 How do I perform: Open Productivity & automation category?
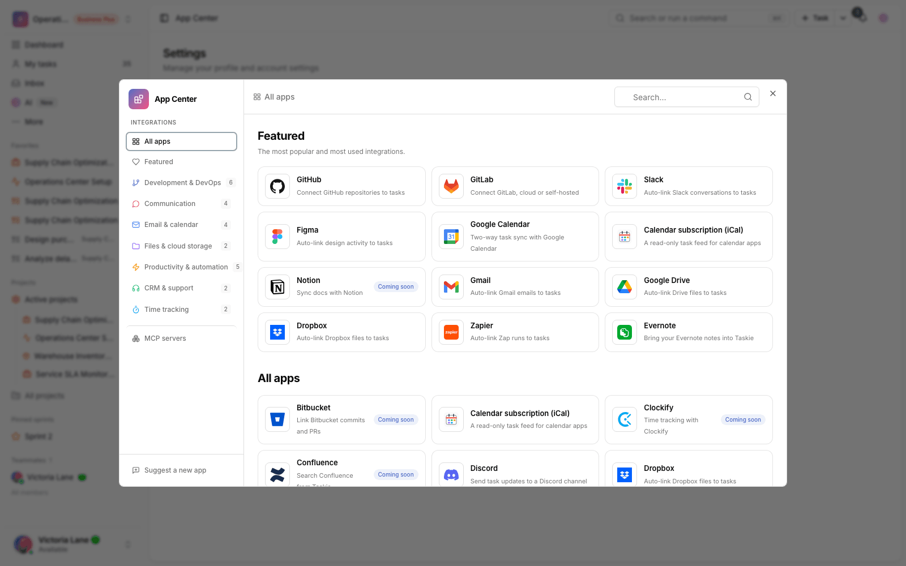181,267
